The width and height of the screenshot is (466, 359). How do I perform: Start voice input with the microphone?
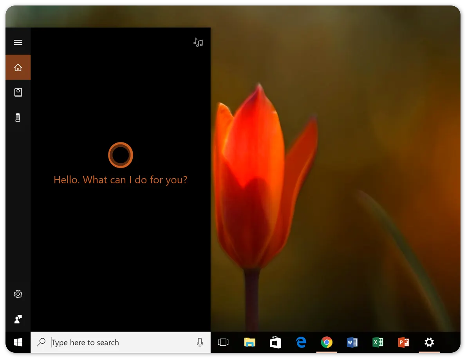tap(200, 342)
